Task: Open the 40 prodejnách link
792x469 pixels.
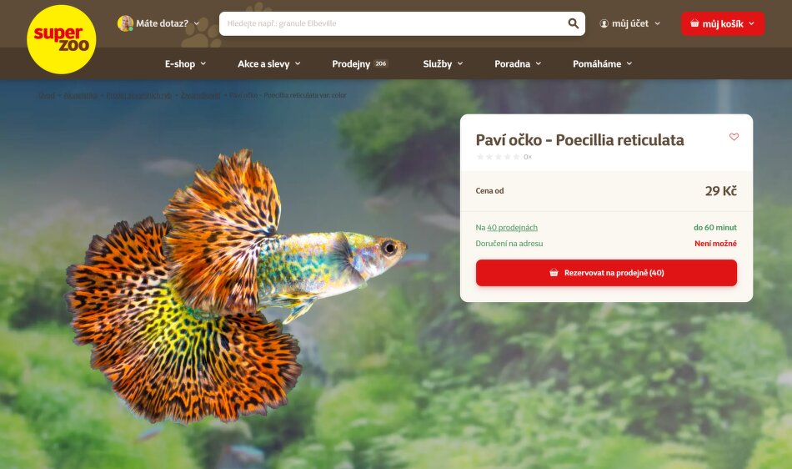Action: pos(512,228)
